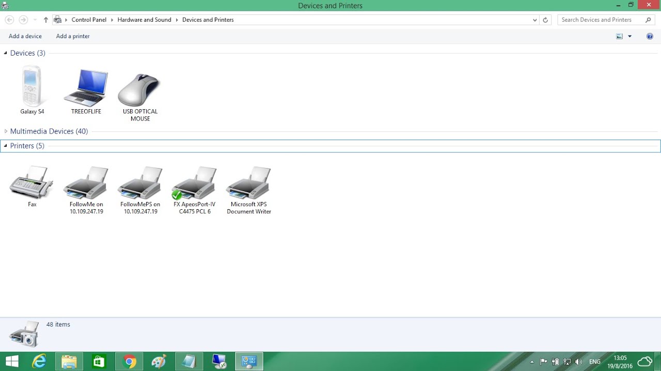Select Microsoft XPS Document Writer printer
The width and height of the screenshot is (661, 371).
[249, 190]
